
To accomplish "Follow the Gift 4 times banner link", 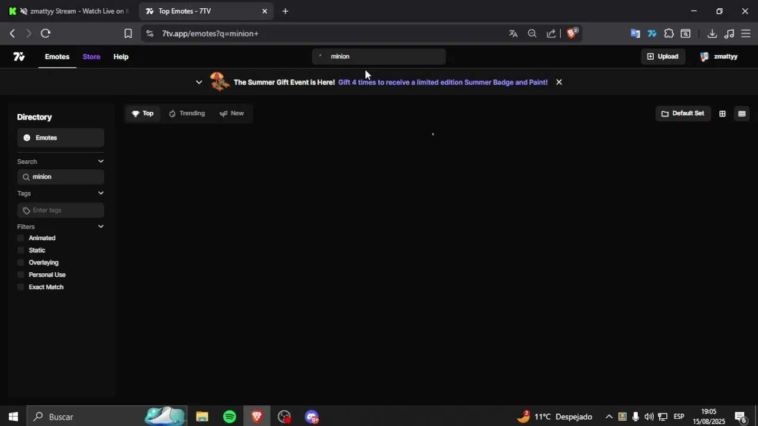I will (443, 82).
